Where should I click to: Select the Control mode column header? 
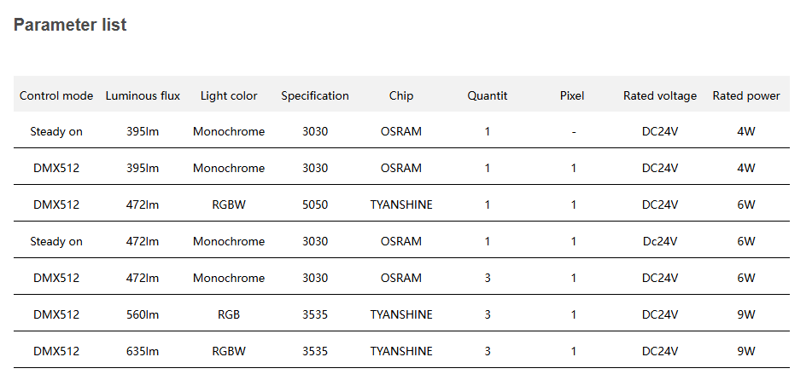pyautogui.click(x=56, y=95)
